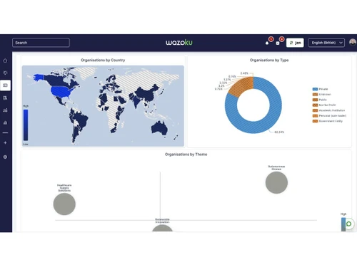Viewport: 357px width, 267px height.
Task: Click the High-Low map colour scale bar
Action: click(x=26, y=125)
